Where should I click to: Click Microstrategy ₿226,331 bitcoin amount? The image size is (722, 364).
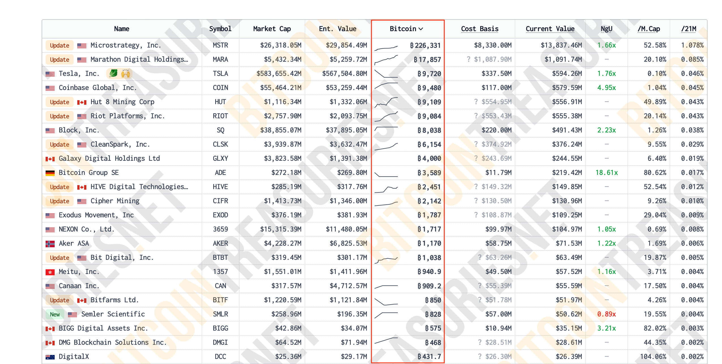pyautogui.click(x=425, y=45)
